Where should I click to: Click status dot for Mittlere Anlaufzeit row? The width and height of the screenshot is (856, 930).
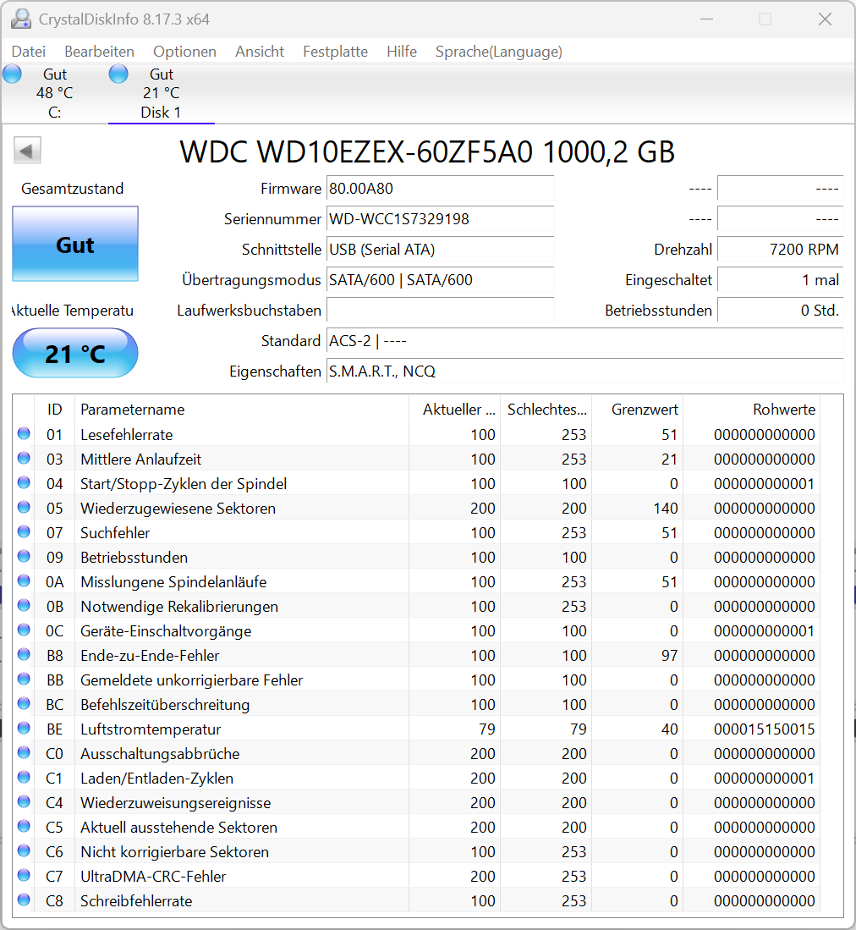(24, 458)
